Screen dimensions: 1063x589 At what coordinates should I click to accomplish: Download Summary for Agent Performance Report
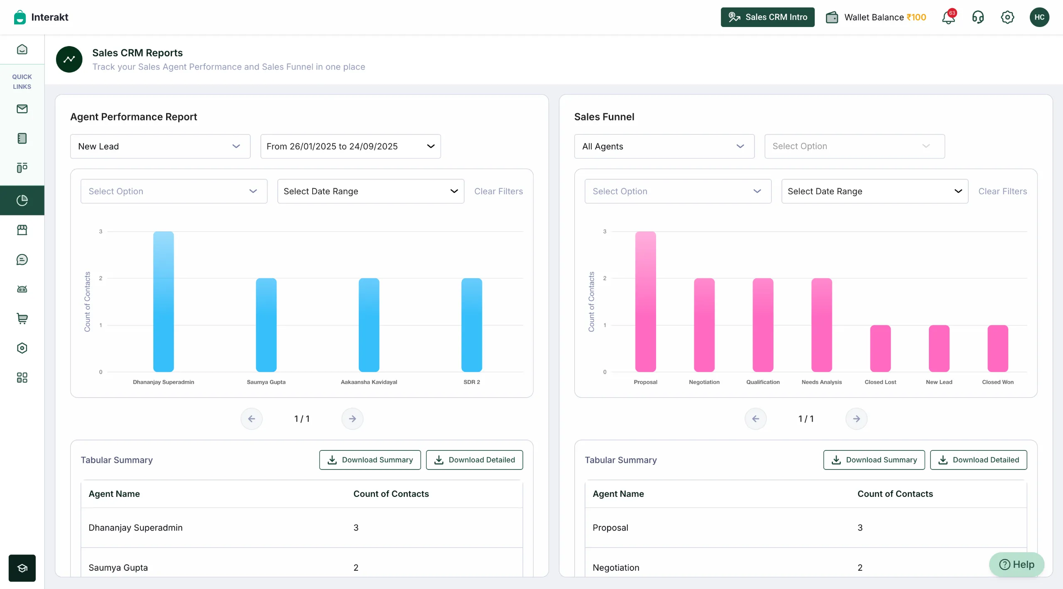pos(370,460)
